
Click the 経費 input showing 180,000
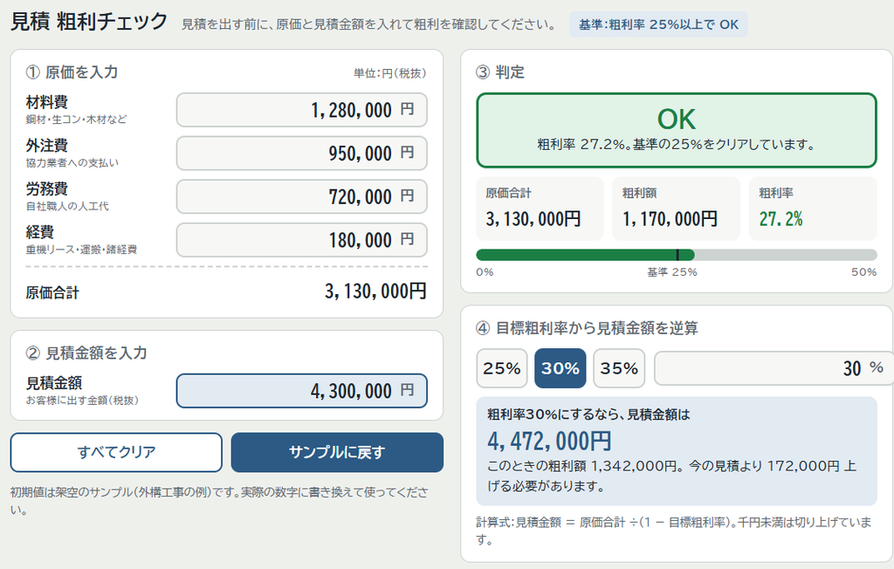[301, 240]
